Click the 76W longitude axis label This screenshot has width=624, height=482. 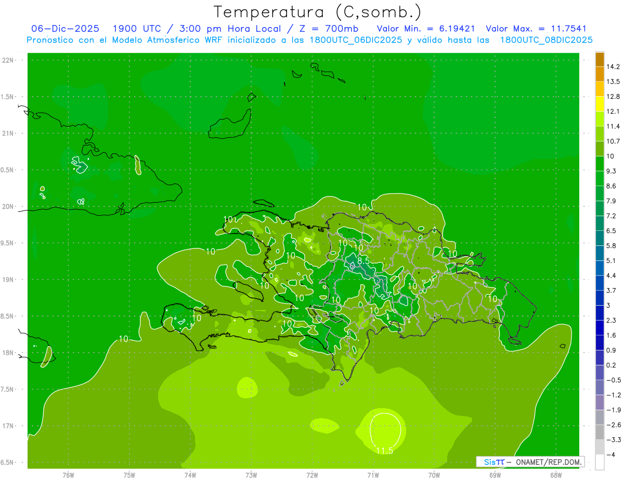point(68,475)
